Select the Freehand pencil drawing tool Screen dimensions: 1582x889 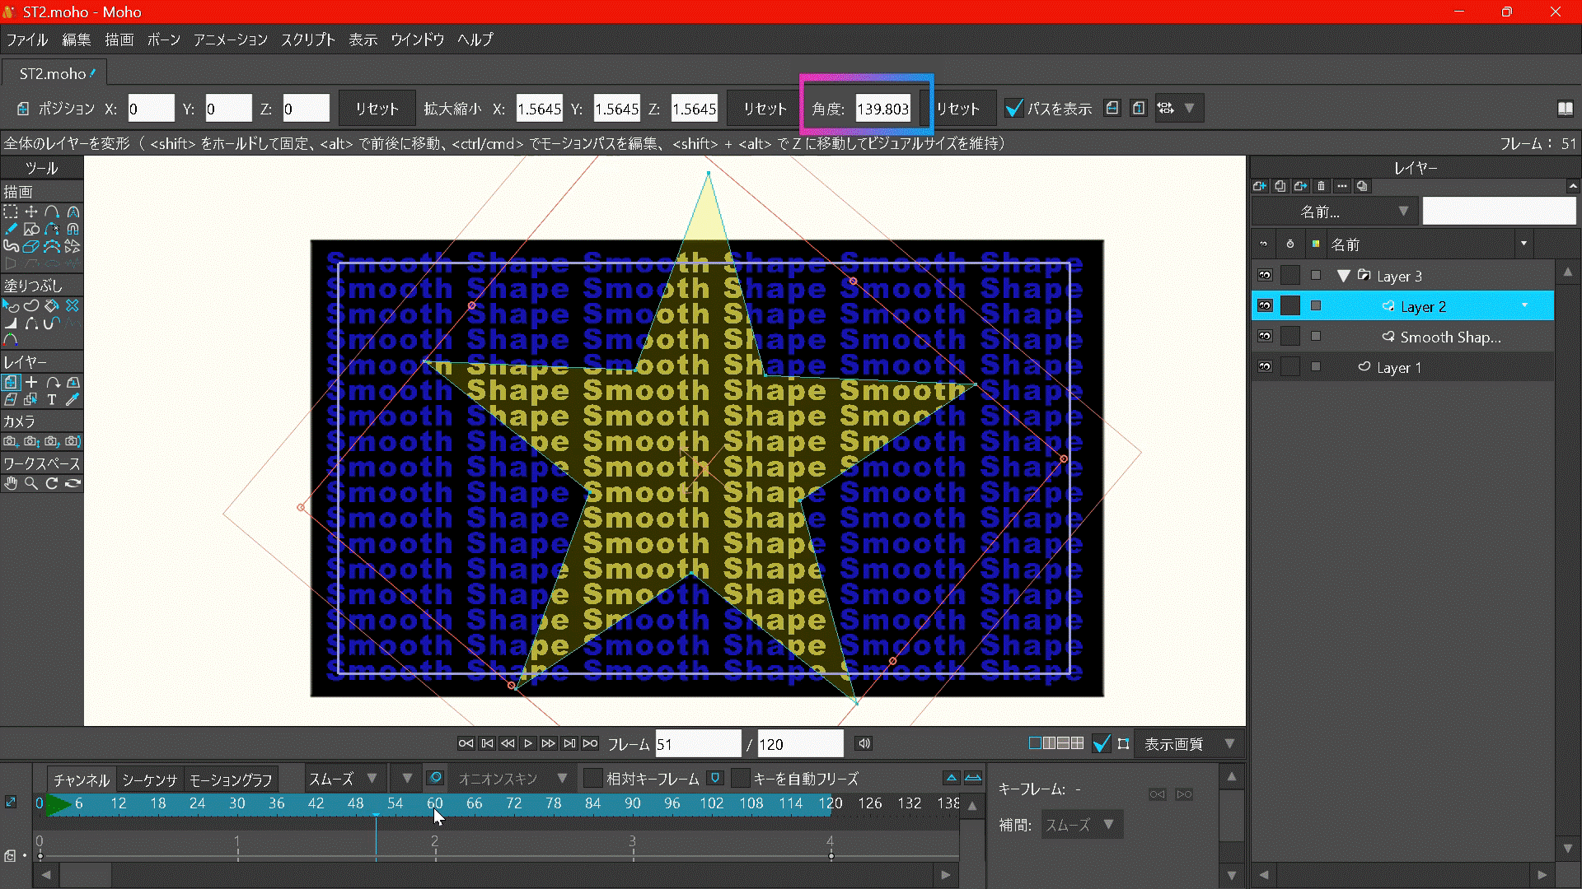tap(11, 229)
